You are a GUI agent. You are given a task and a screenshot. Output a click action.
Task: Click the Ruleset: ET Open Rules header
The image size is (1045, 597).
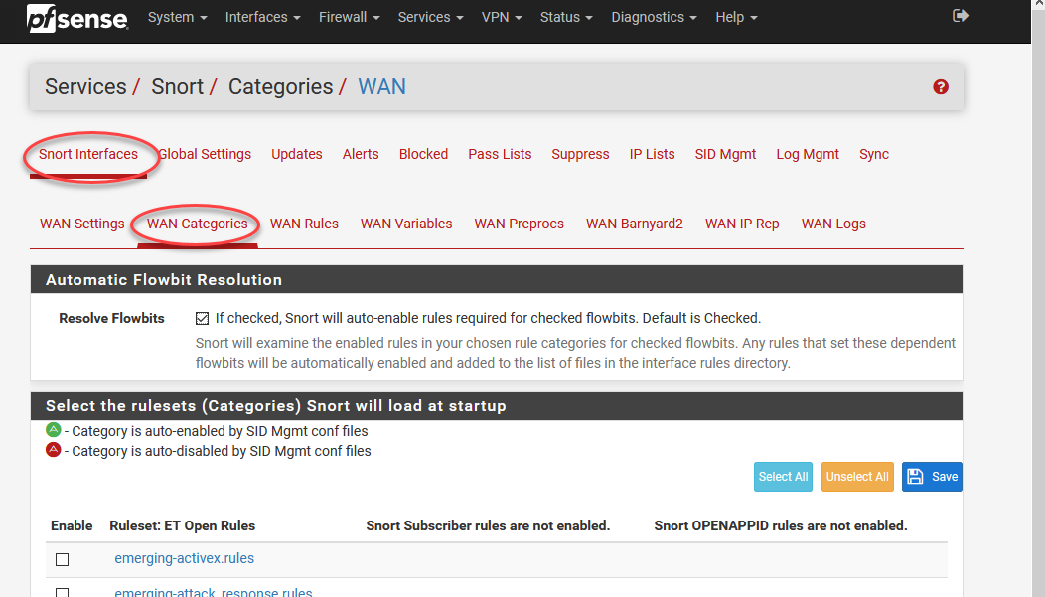coord(182,525)
